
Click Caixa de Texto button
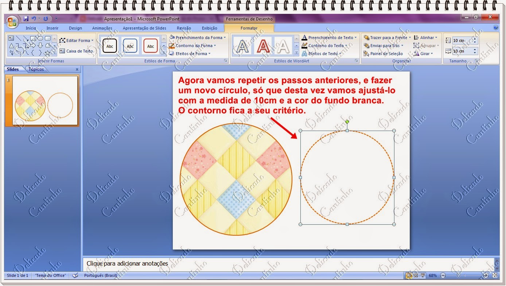point(77,51)
